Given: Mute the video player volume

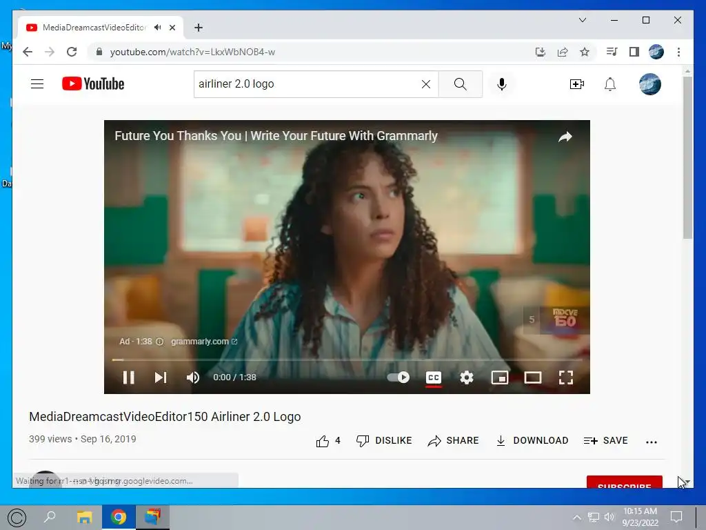Looking at the screenshot, I should (x=193, y=377).
